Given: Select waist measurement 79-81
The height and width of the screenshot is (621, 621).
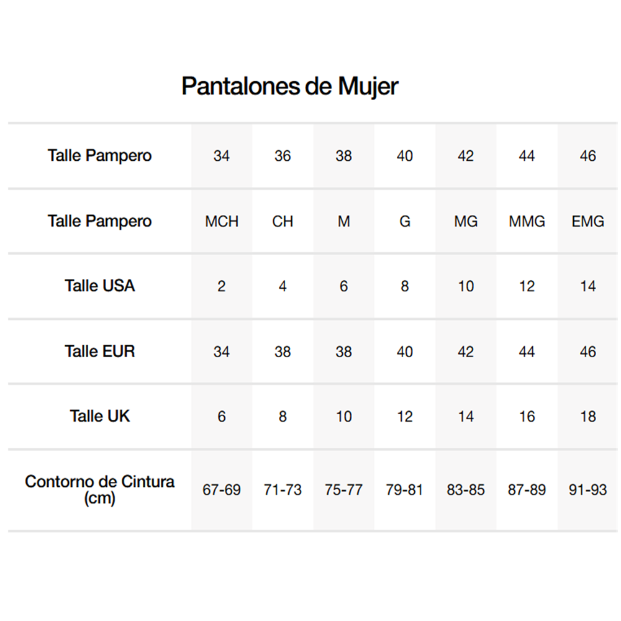Looking at the screenshot, I should pos(404,490).
